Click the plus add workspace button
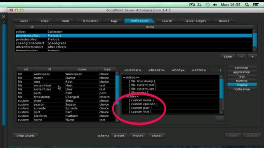This screenshot has height=148, width=264. point(252,57)
